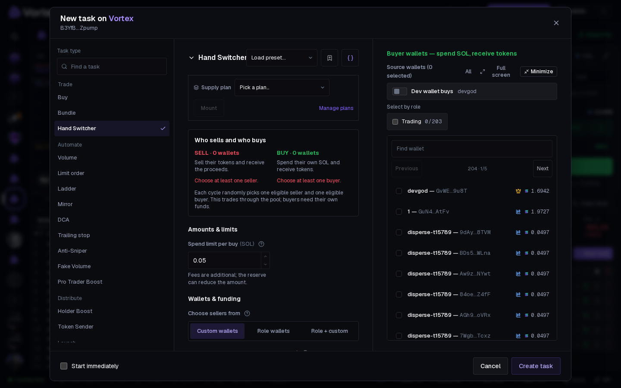This screenshot has width=621, height=388.
Task: Open the chart icon for wallet BDs5...WLna
Action: [x=518, y=253]
